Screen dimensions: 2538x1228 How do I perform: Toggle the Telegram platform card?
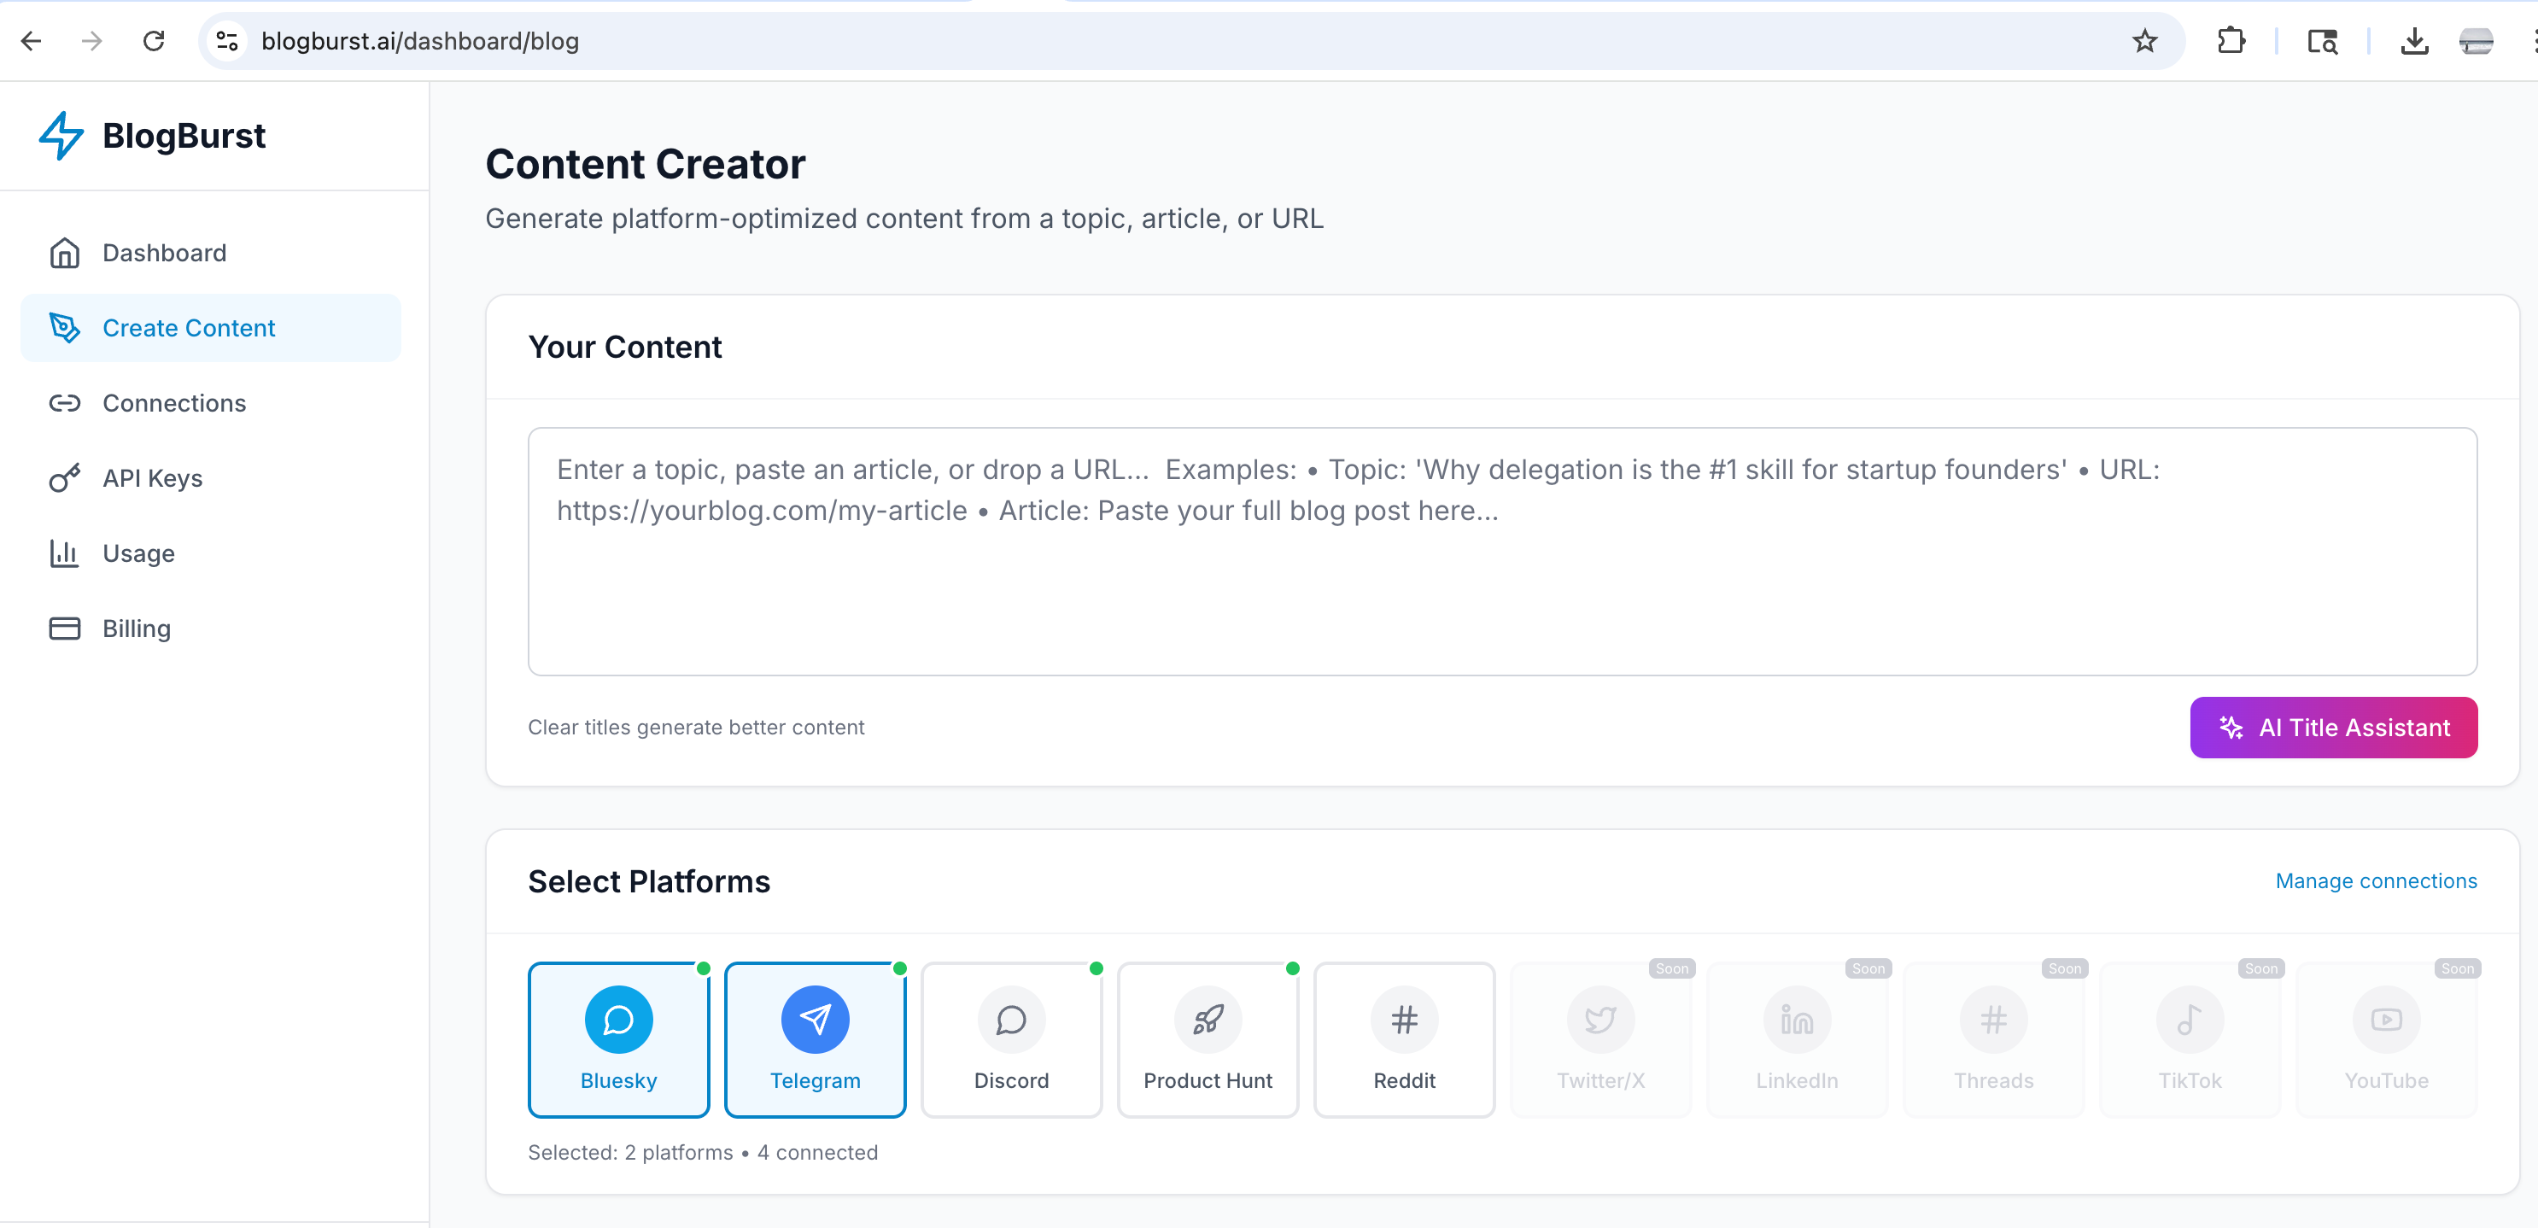click(x=815, y=1038)
